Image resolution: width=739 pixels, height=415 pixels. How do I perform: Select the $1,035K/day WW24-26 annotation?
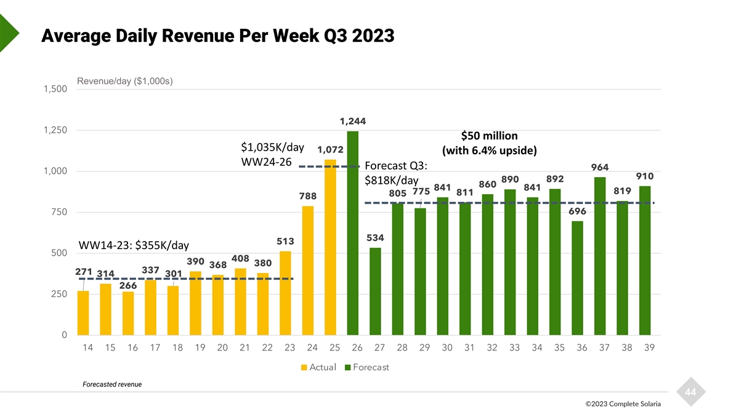tap(272, 154)
